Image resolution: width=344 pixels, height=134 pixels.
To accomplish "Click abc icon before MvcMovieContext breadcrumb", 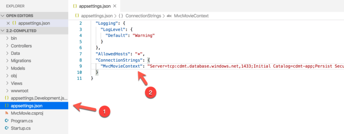I will [169, 16].
